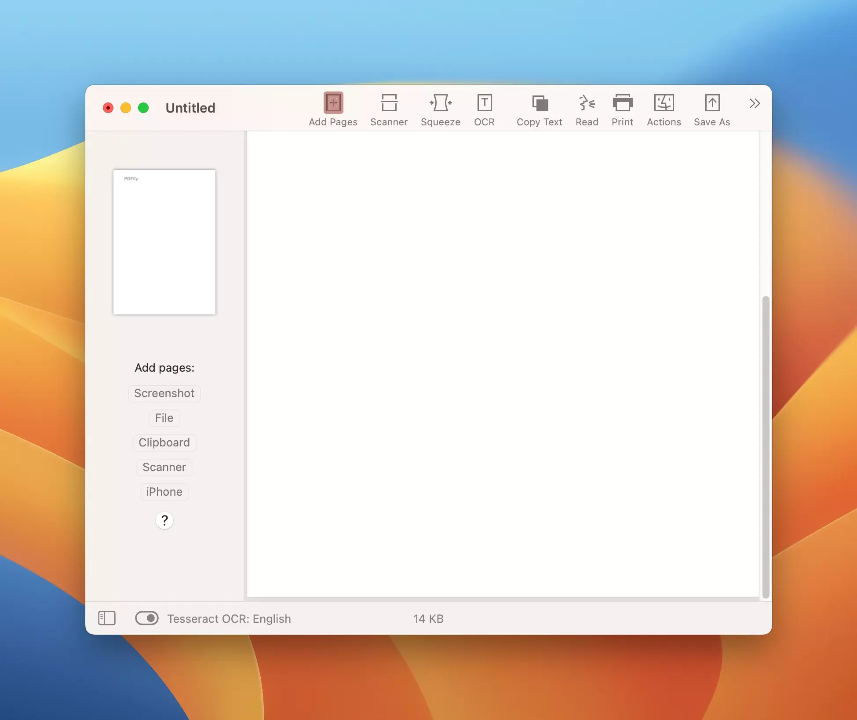Add pages from File
857x720 pixels.
pos(164,418)
